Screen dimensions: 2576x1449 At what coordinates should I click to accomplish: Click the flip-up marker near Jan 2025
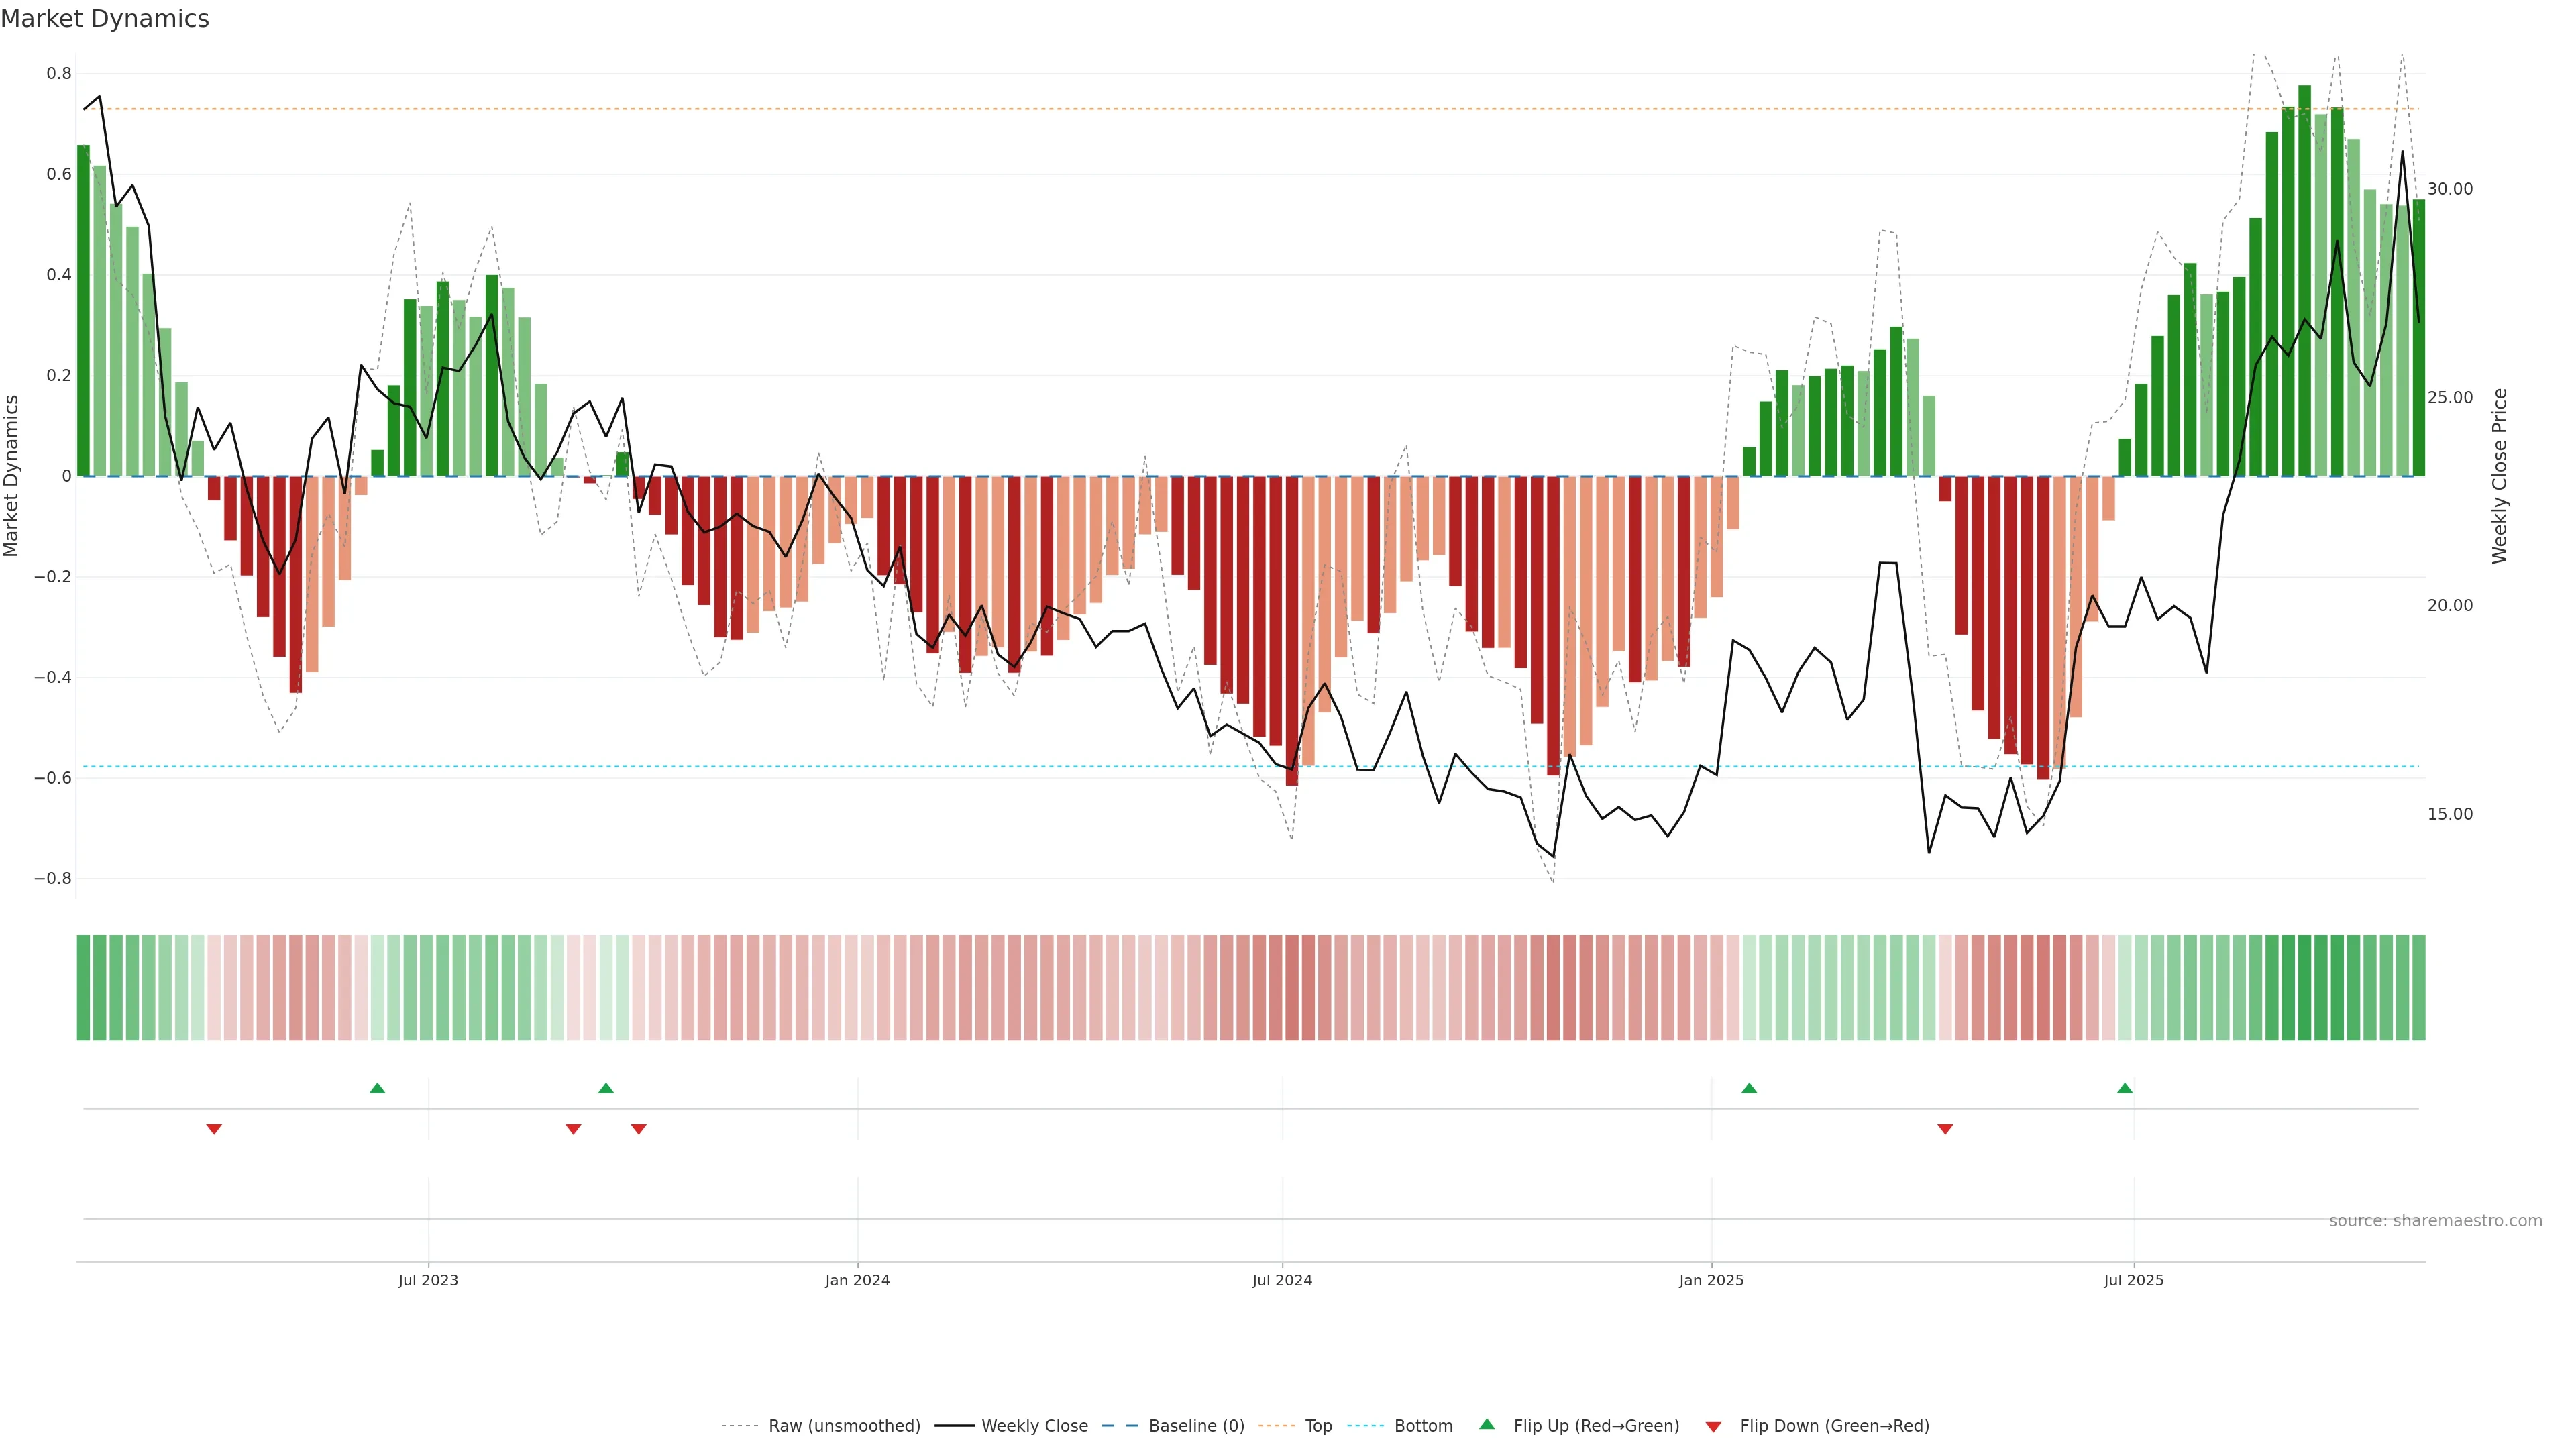click(x=1749, y=1088)
